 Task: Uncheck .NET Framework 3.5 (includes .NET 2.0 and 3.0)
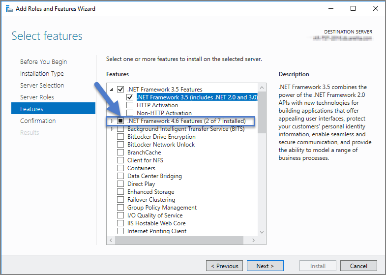130,97
